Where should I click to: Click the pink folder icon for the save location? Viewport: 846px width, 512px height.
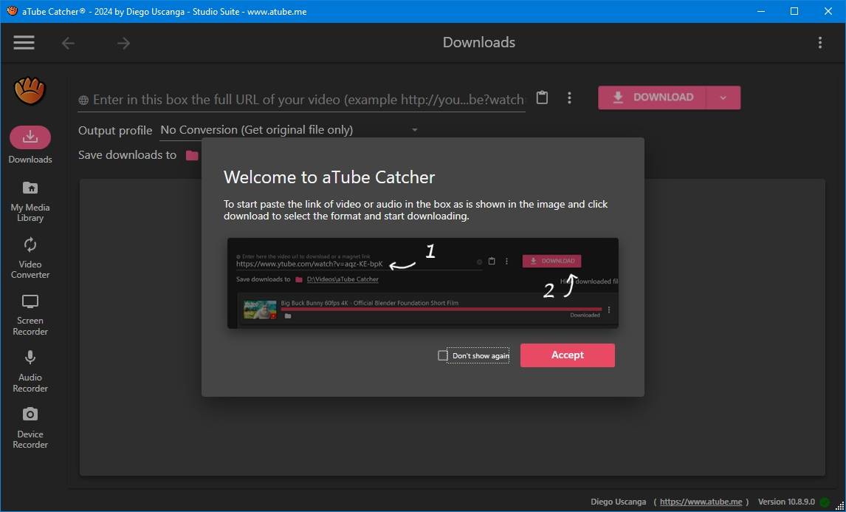(191, 156)
